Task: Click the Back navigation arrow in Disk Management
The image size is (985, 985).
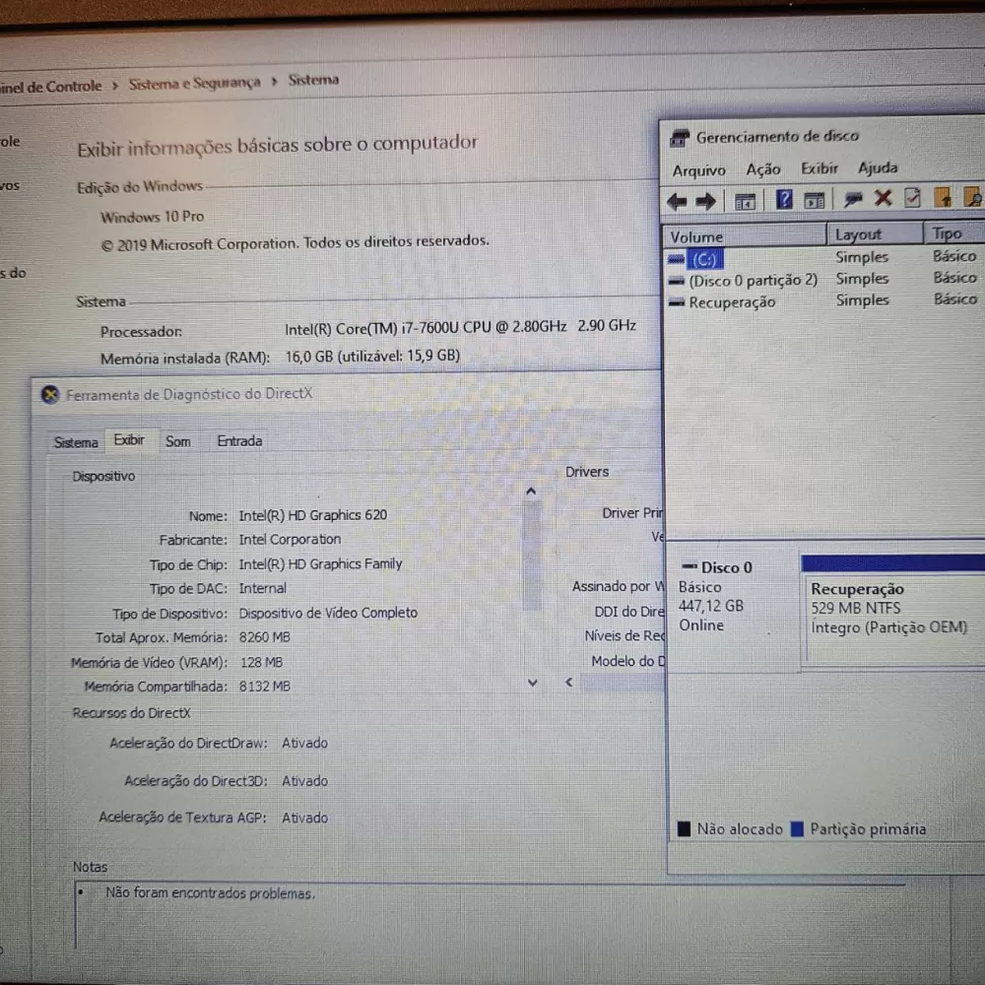Action: point(676,201)
